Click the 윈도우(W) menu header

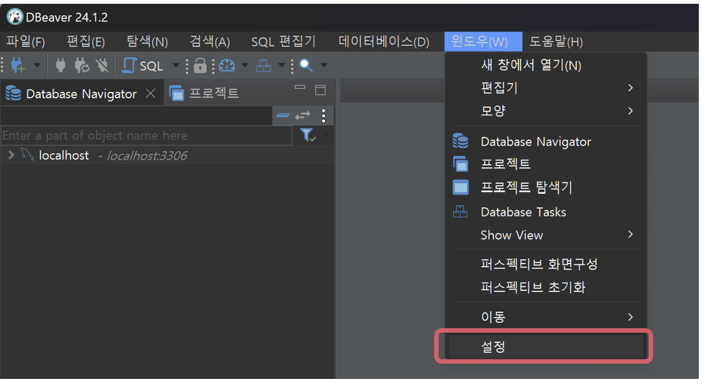click(483, 42)
